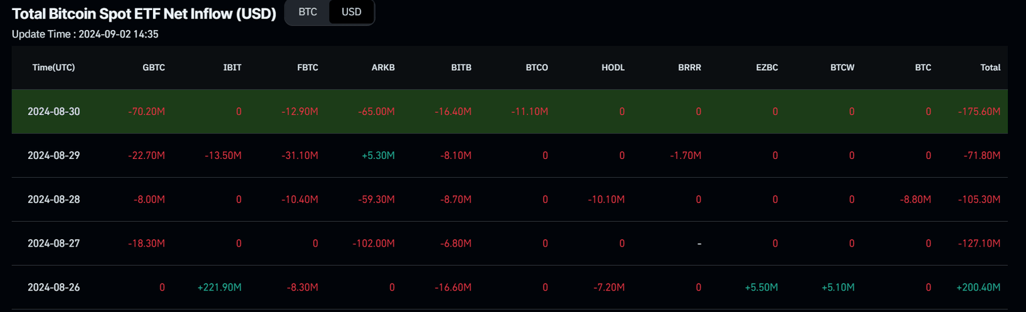Screen dimensions: 1026x312
Task: Select the HODL column header
Action: coord(613,67)
